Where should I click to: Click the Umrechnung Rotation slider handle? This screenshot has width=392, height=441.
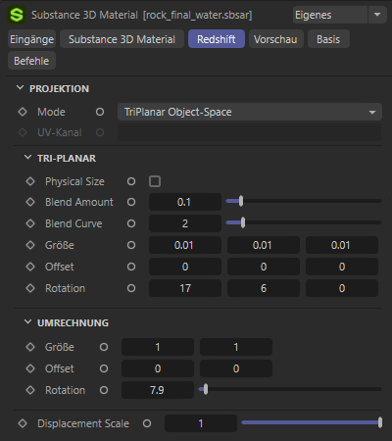tap(206, 389)
